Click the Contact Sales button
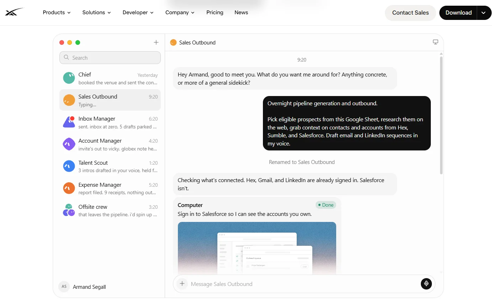Image resolution: width=492 pixels, height=308 pixels. (x=411, y=12)
